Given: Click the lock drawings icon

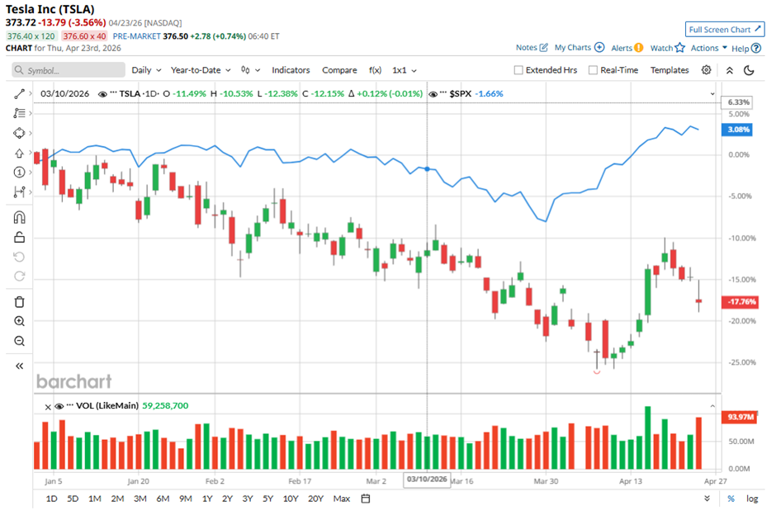Looking at the screenshot, I should [x=19, y=238].
